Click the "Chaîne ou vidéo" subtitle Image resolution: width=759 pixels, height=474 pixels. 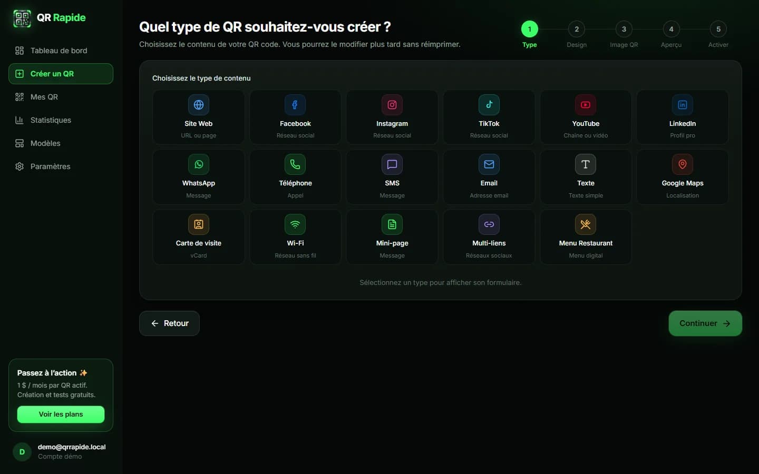586,135
